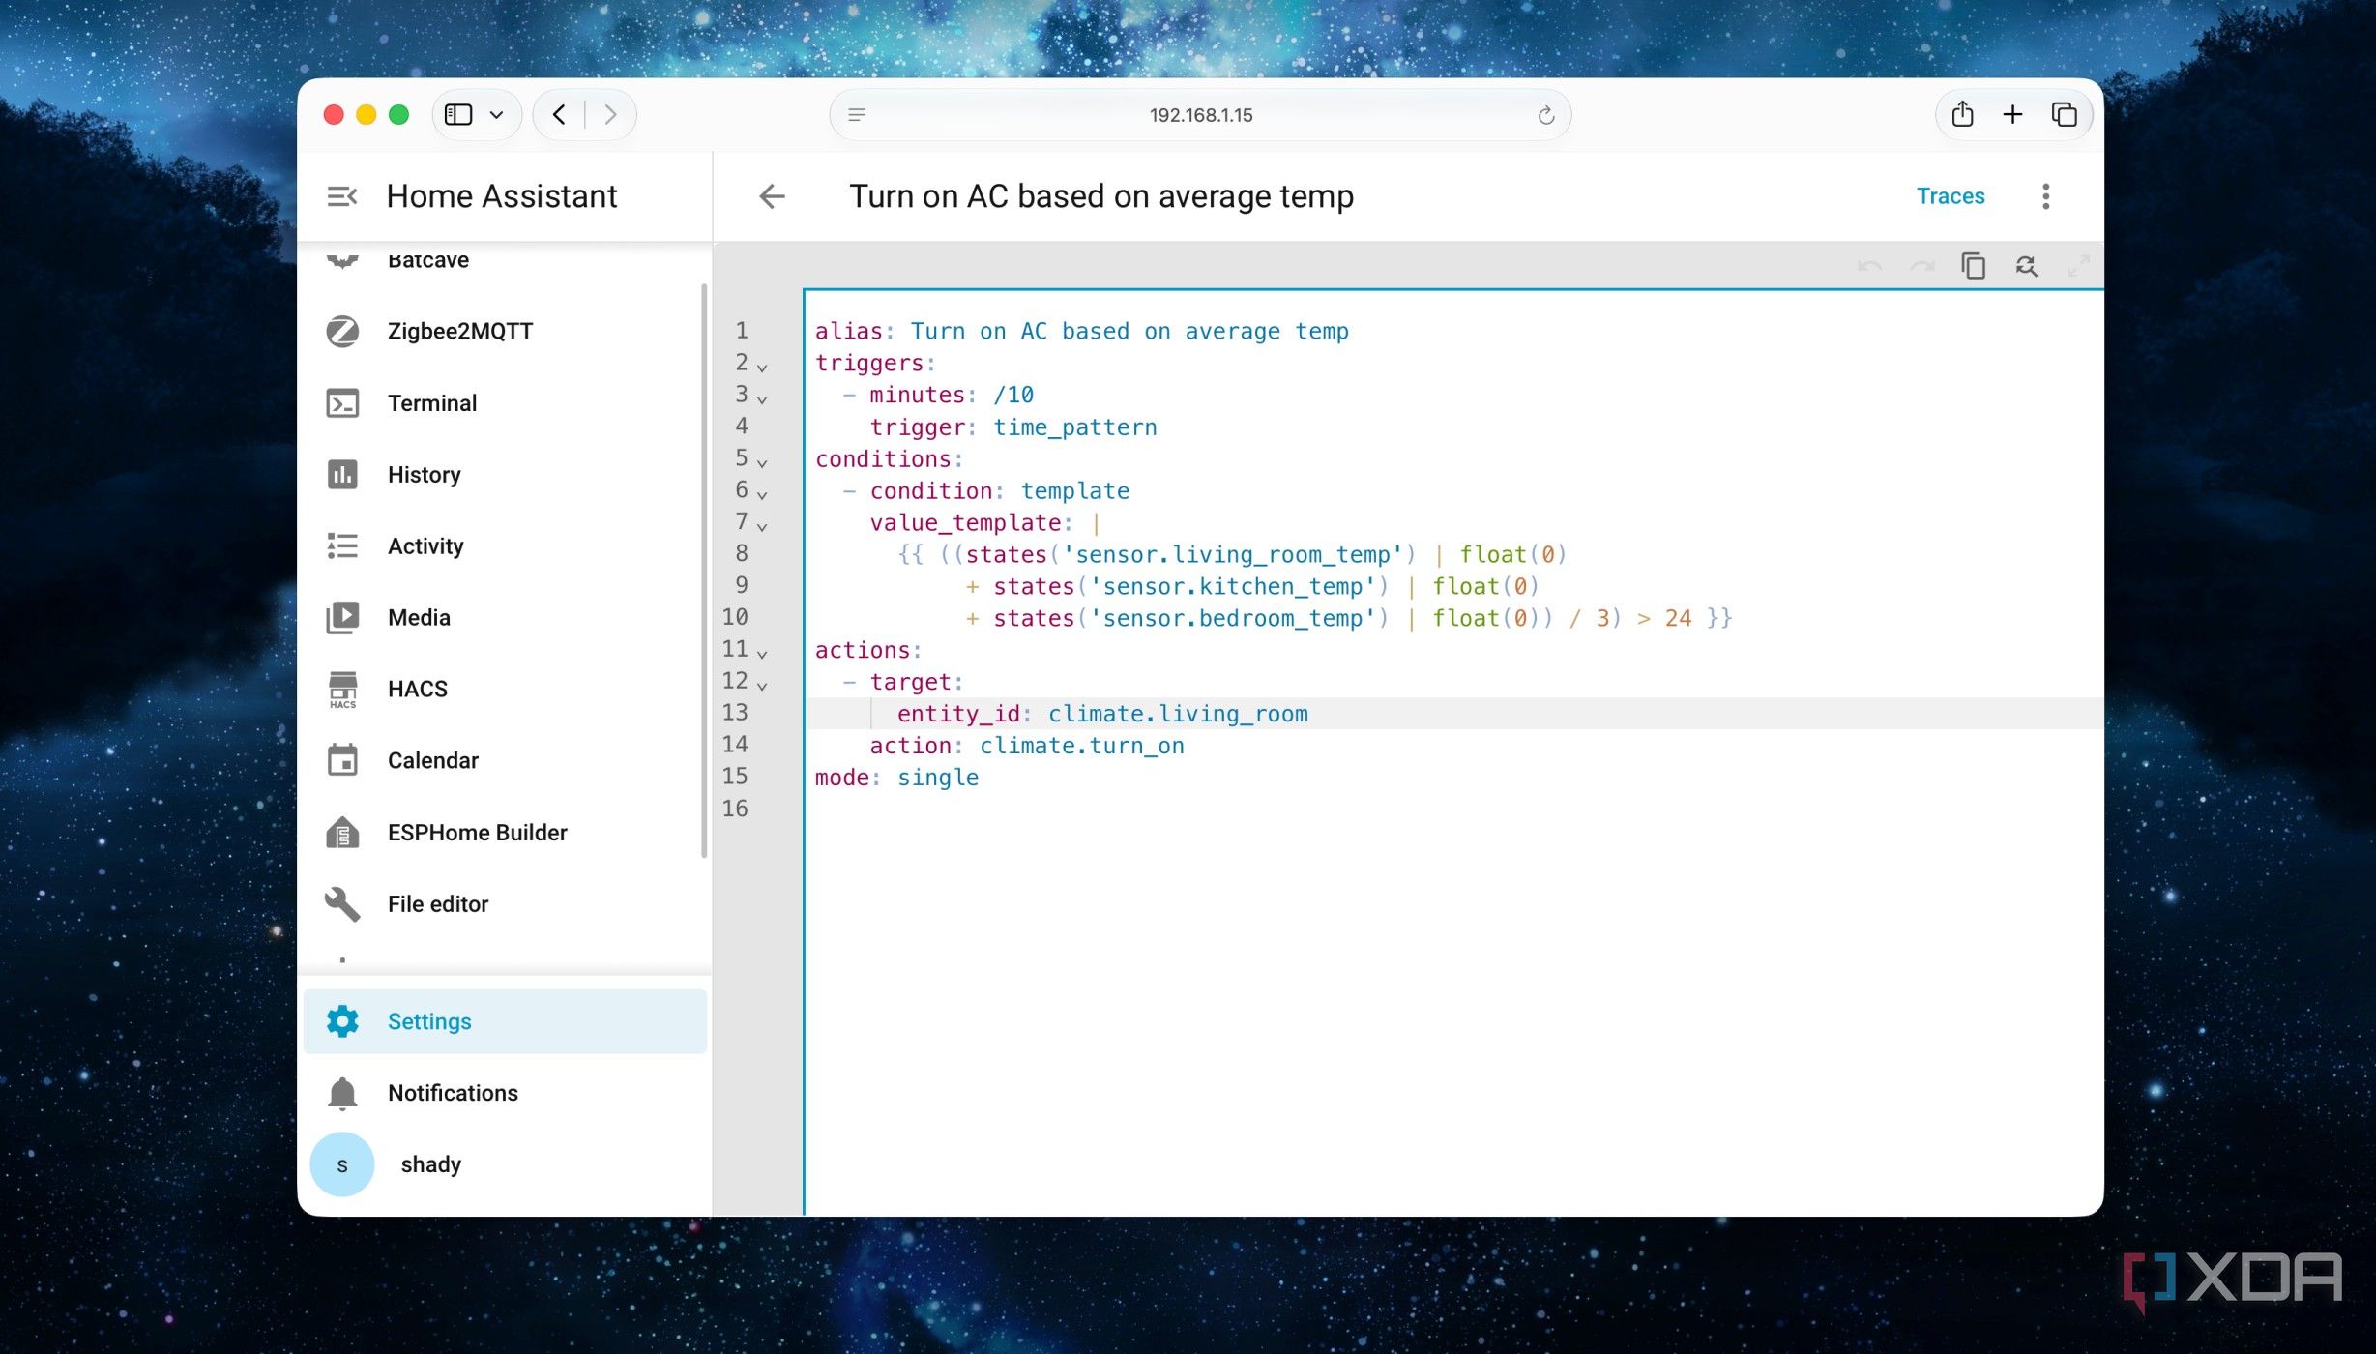Open the Media browser icon
Viewport: 2376px width, 1354px height.
[x=342, y=617]
